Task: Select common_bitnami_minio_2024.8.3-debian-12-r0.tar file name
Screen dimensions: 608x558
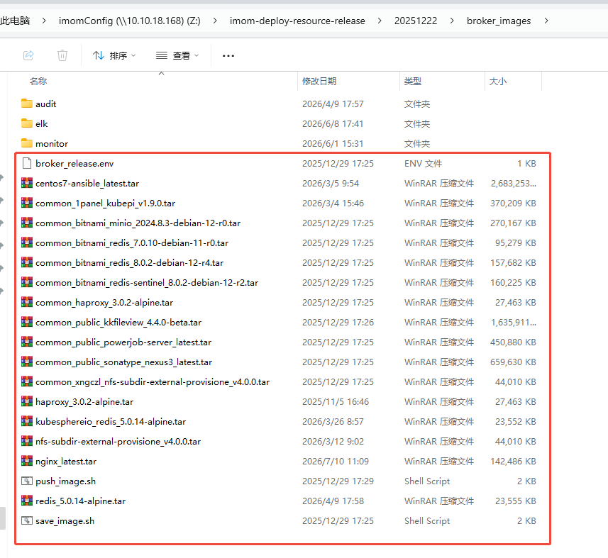Action: click(138, 223)
